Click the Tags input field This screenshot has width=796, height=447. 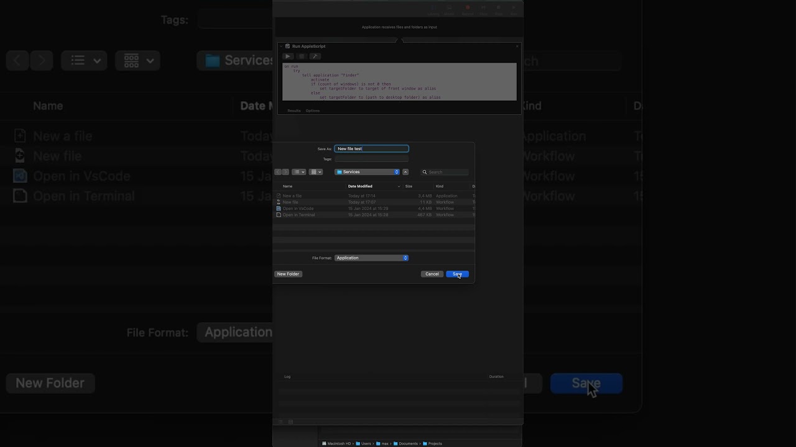[x=371, y=159]
